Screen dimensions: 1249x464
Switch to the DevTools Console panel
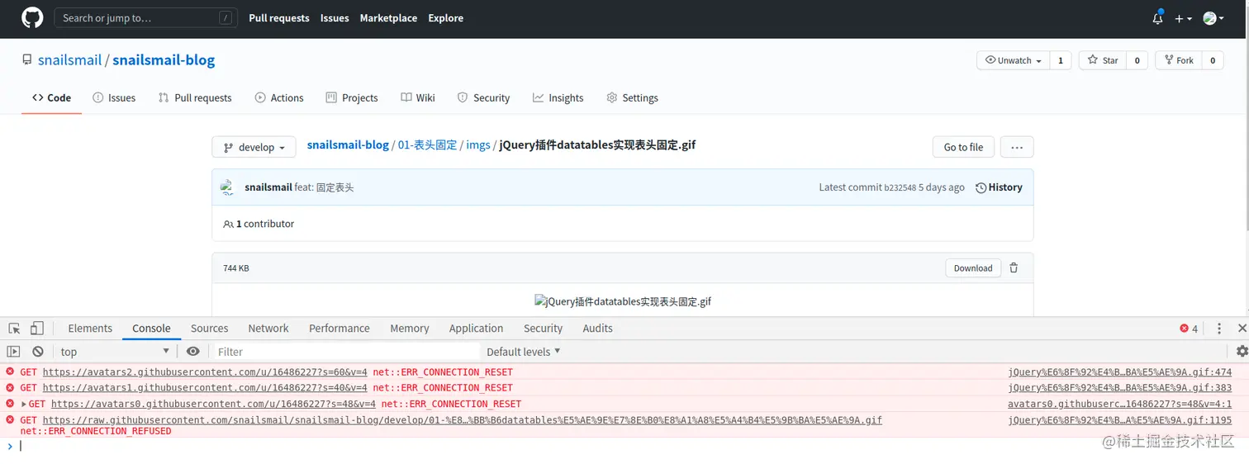[151, 328]
